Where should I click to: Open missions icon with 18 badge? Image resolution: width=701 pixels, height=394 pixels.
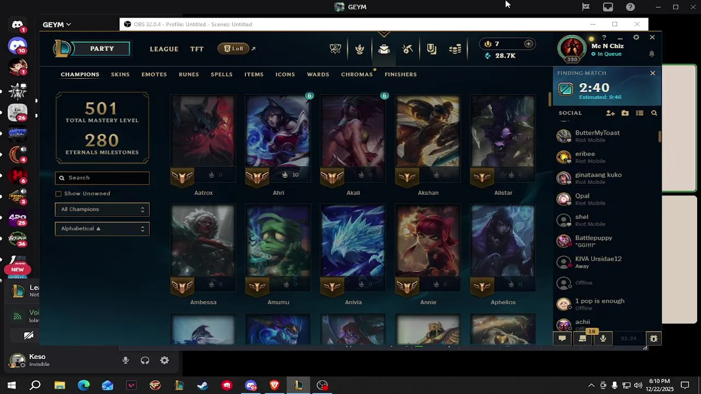583,338
